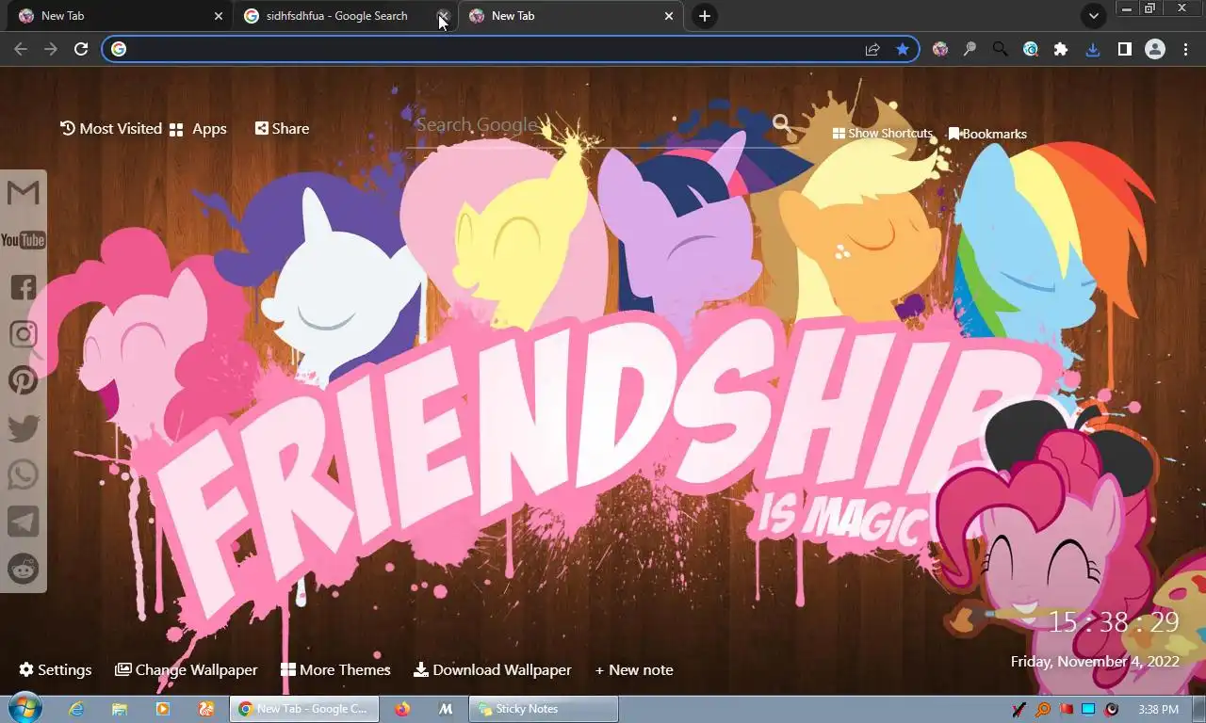Image resolution: width=1206 pixels, height=723 pixels.
Task: Click Download Wallpaper
Action: coord(493,670)
